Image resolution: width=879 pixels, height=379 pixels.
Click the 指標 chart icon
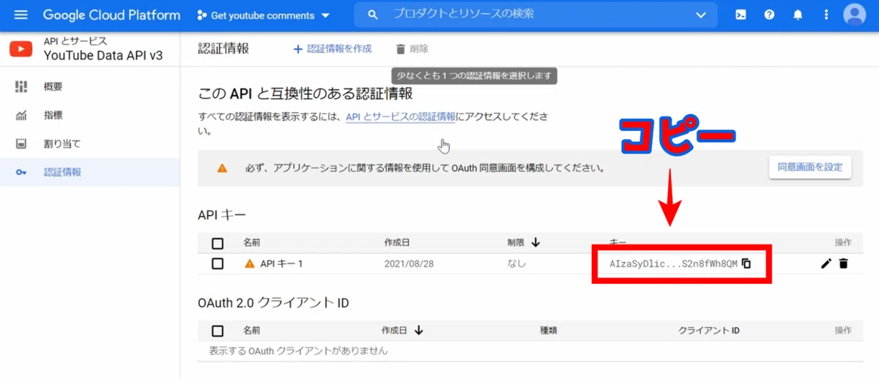[21, 115]
